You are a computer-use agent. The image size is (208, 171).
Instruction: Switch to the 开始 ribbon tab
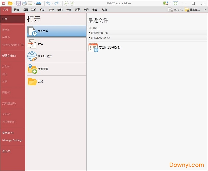pyautogui.click(x=17, y=10)
